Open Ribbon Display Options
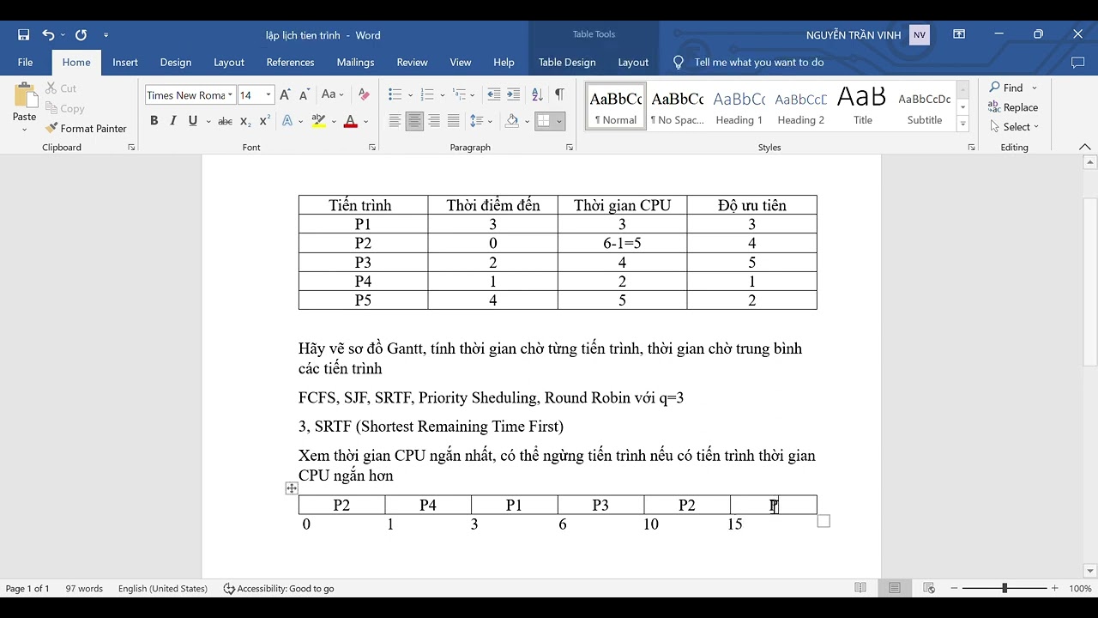The image size is (1098, 618). (959, 35)
